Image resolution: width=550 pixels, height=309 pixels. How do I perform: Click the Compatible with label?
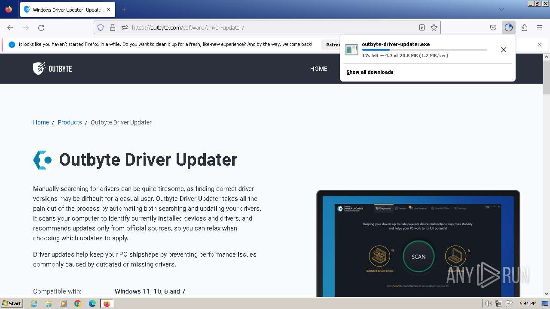point(57,291)
